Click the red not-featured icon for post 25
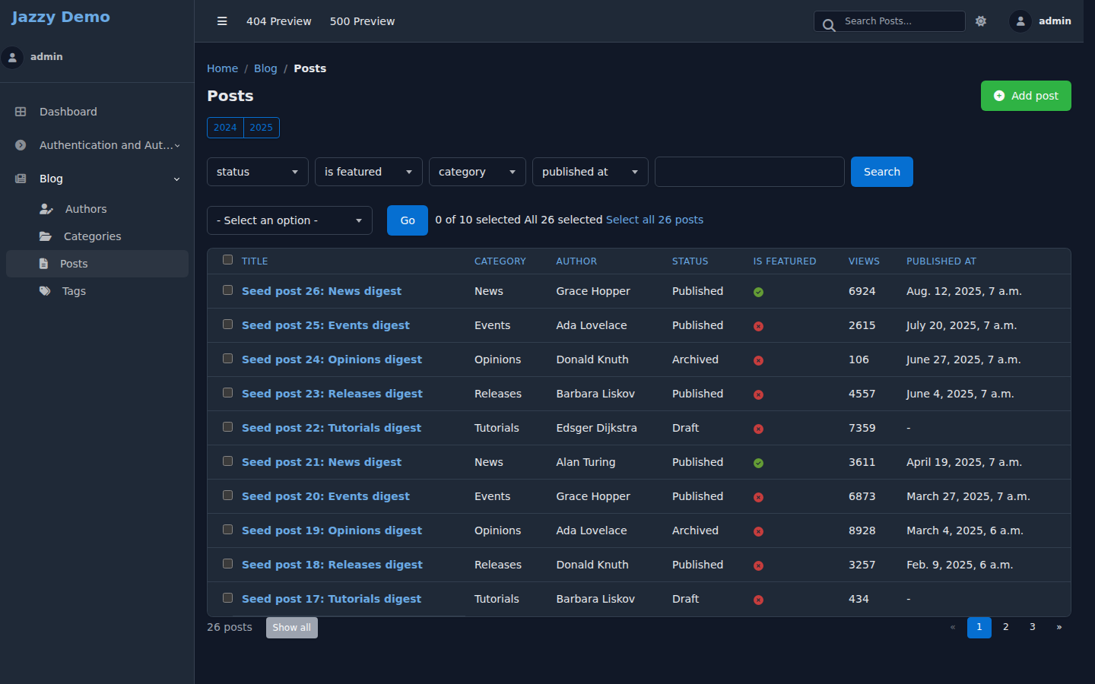Image resolution: width=1095 pixels, height=684 pixels. (758, 326)
